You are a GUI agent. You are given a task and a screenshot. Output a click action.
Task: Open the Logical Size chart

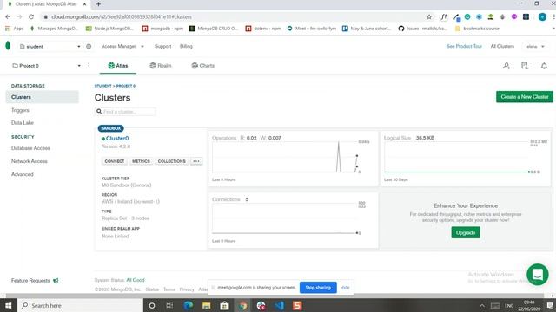[466, 158]
